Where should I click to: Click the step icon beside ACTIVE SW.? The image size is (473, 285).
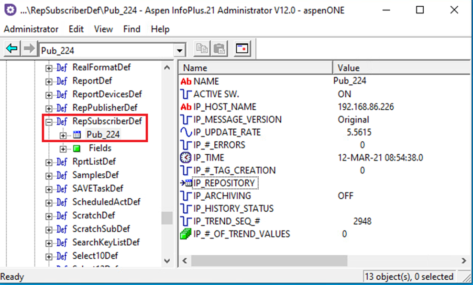point(186,94)
